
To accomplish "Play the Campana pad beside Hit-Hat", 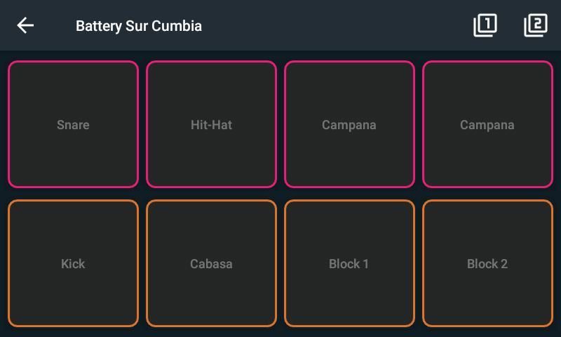I will (349, 124).
